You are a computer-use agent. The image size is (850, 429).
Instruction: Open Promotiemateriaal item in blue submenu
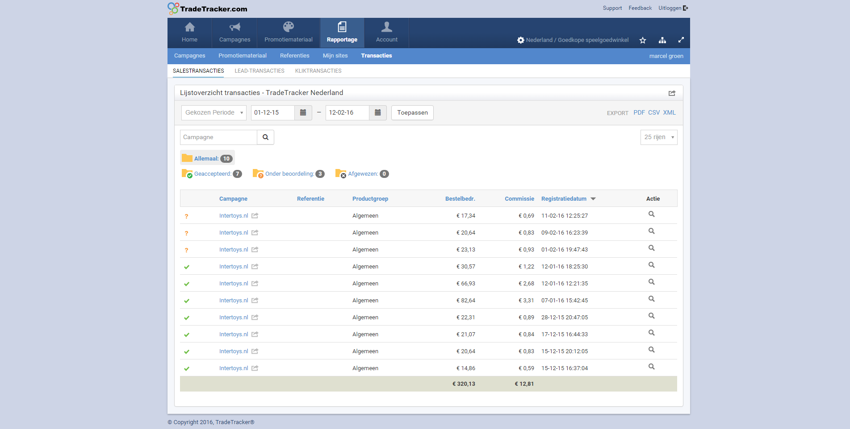[243, 56]
